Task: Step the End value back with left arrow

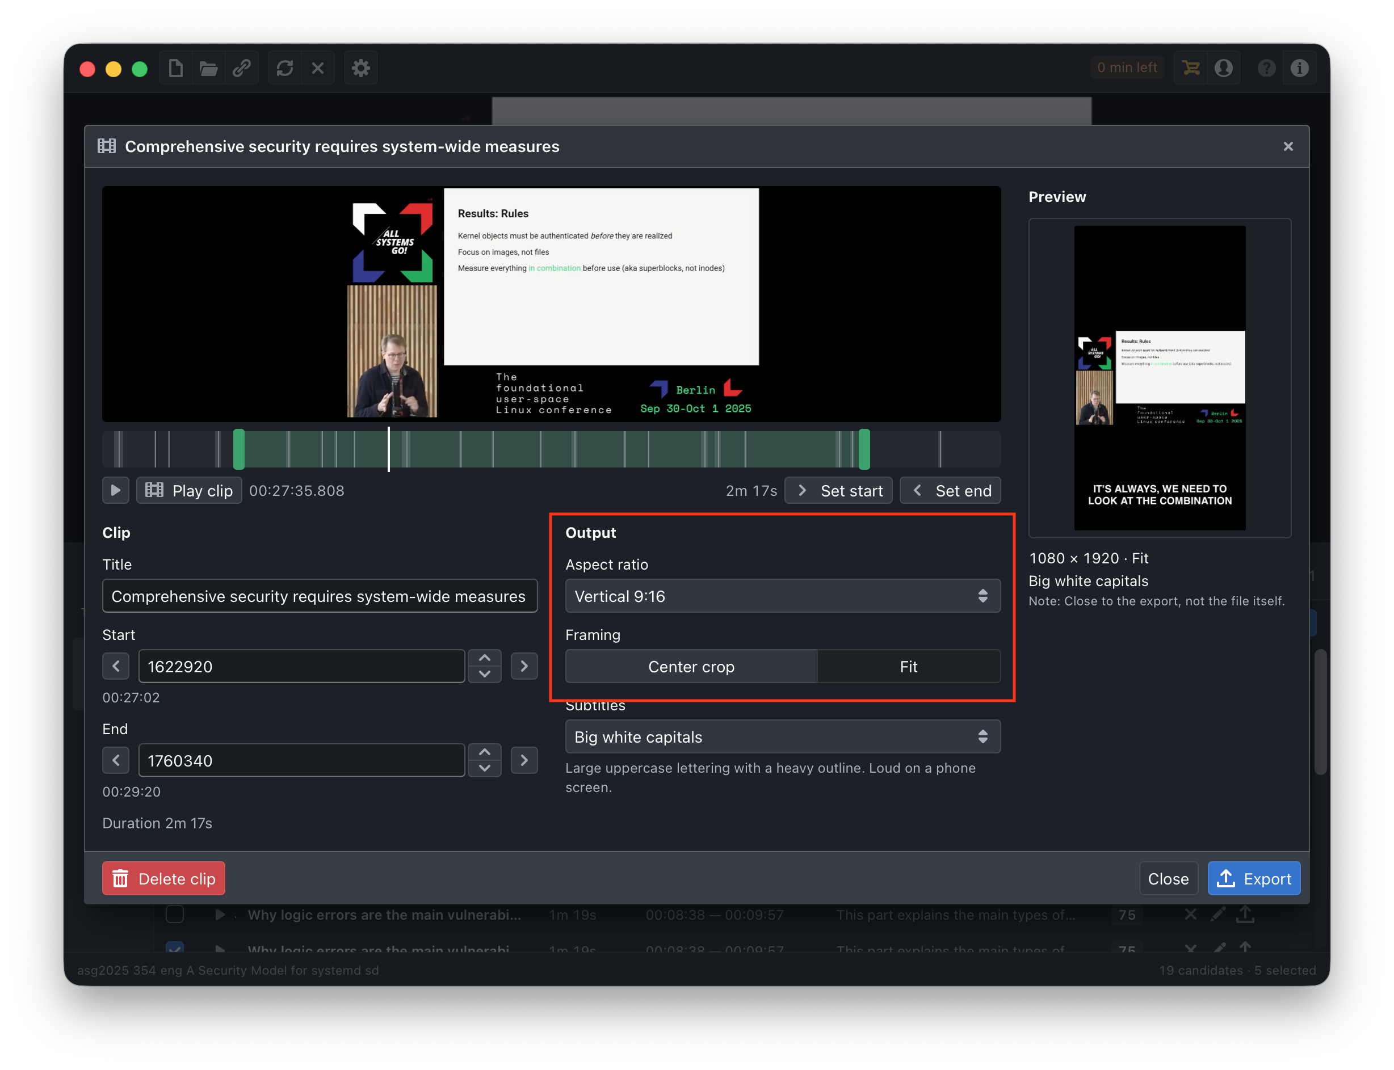Action: (x=115, y=760)
